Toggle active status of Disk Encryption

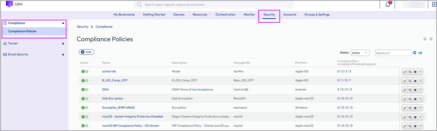[85, 99]
